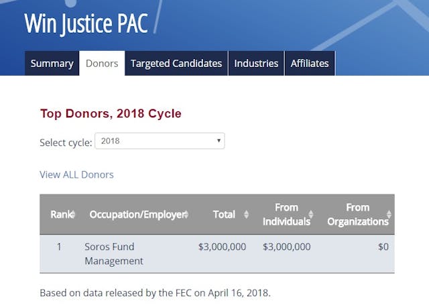Click the Total column header text

click(x=224, y=214)
